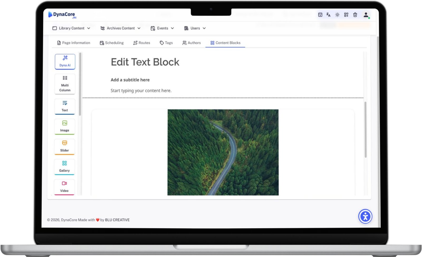Insert an Image block
This screenshot has height=257, width=422.
pyautogui.click(x=65, y=127)
